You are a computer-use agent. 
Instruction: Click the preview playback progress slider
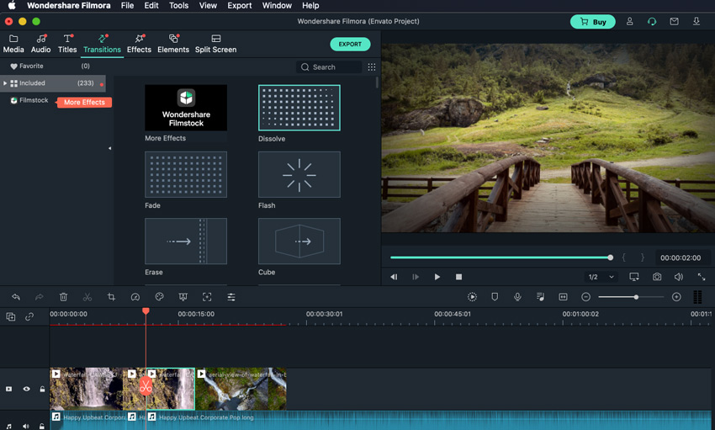[x=501, y=257]
